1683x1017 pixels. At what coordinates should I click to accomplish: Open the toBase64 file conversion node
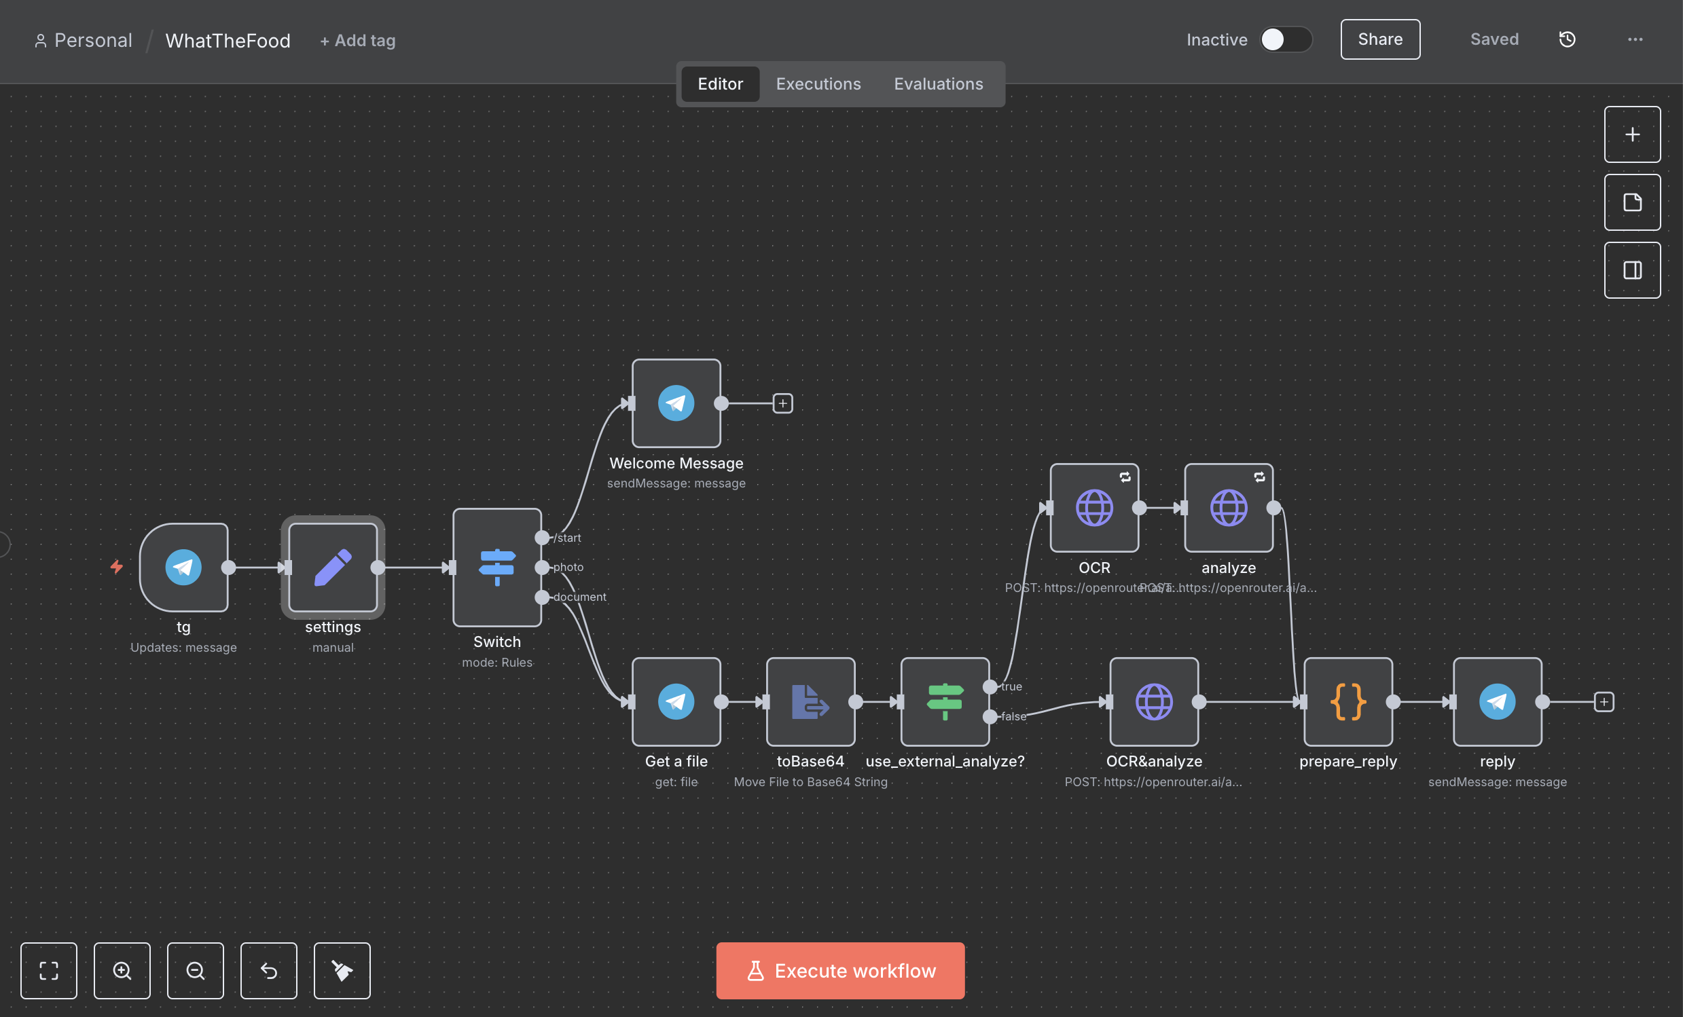(x=810, y=702)
